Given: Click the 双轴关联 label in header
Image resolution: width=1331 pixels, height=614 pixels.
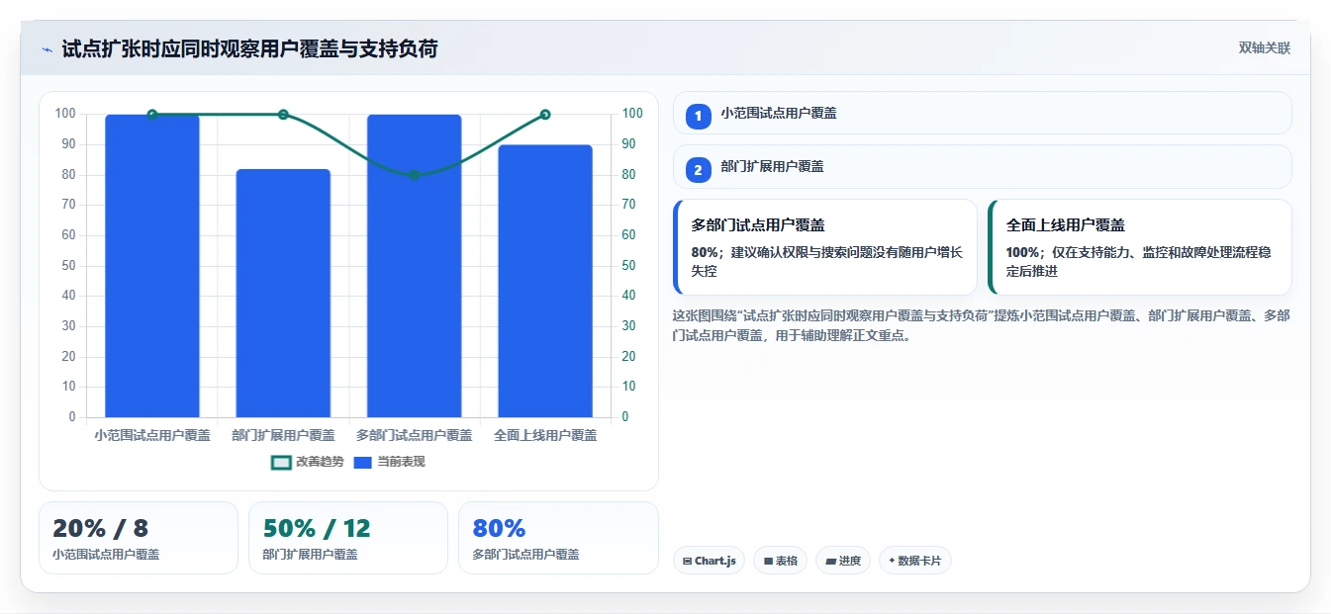Looking at the screenshot, I should pyautogui.click(x=1265, y=48).
